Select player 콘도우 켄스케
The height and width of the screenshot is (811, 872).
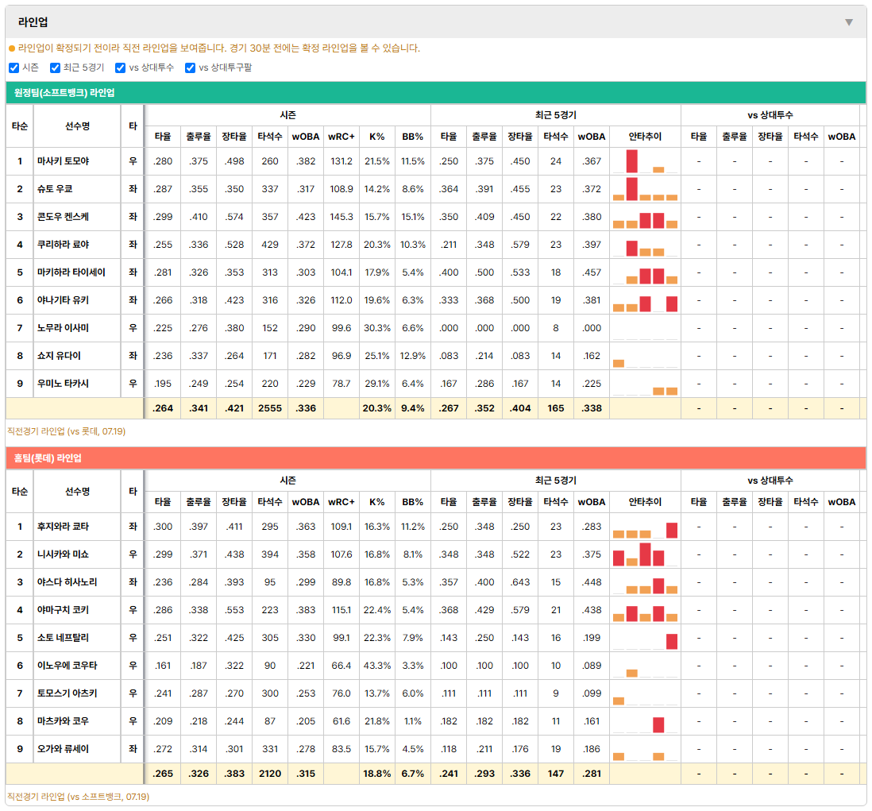coord(63,217)
